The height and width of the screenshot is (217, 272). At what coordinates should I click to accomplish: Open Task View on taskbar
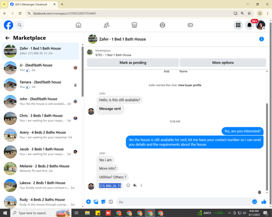[x=77, y=213]
